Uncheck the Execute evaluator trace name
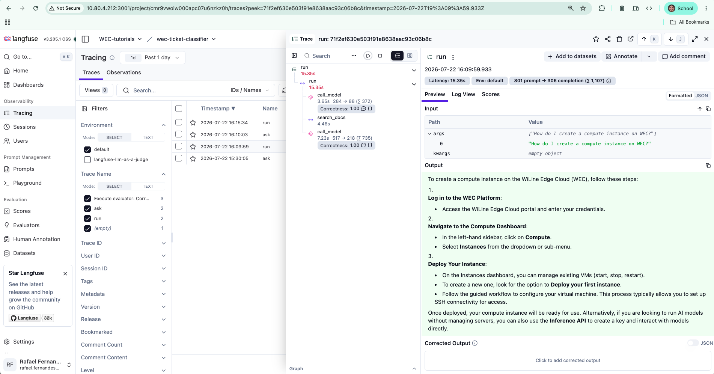 pos(87,199)
